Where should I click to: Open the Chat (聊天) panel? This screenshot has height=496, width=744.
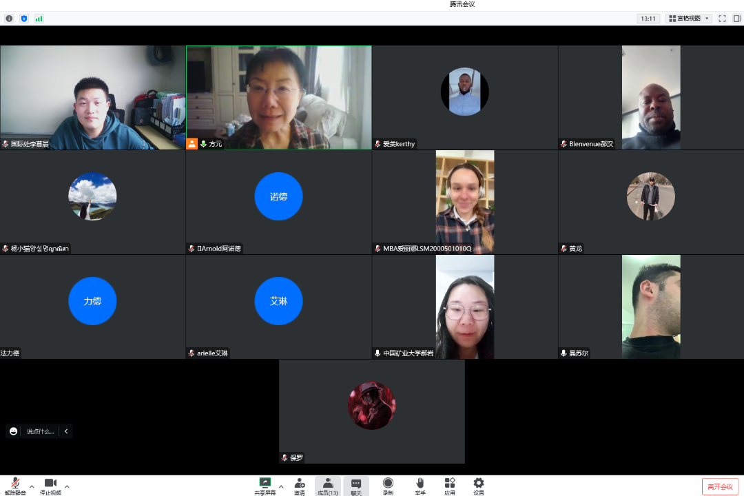356,486
